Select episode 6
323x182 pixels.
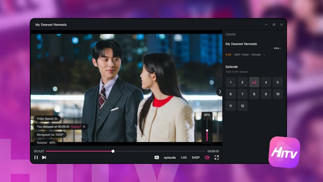coord(231,94)
